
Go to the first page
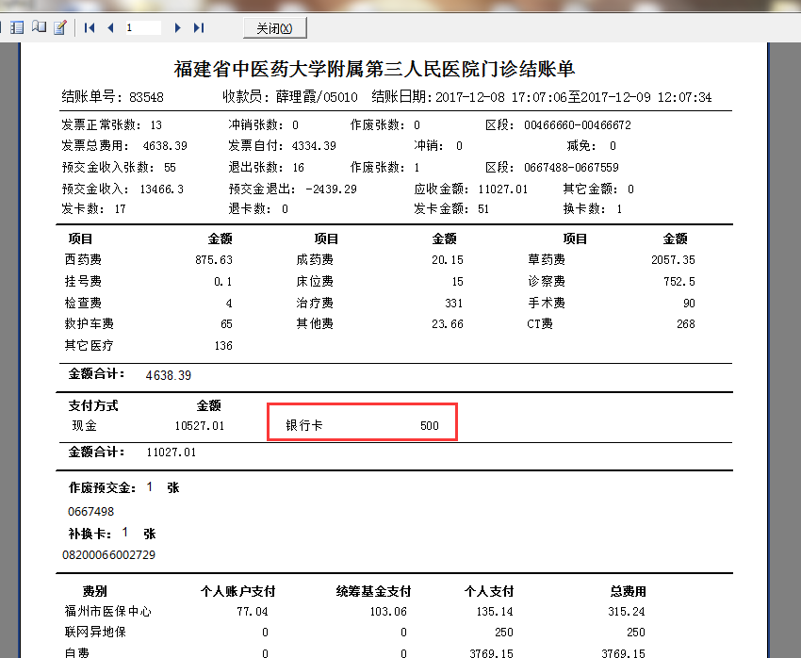tap(90, 27)
